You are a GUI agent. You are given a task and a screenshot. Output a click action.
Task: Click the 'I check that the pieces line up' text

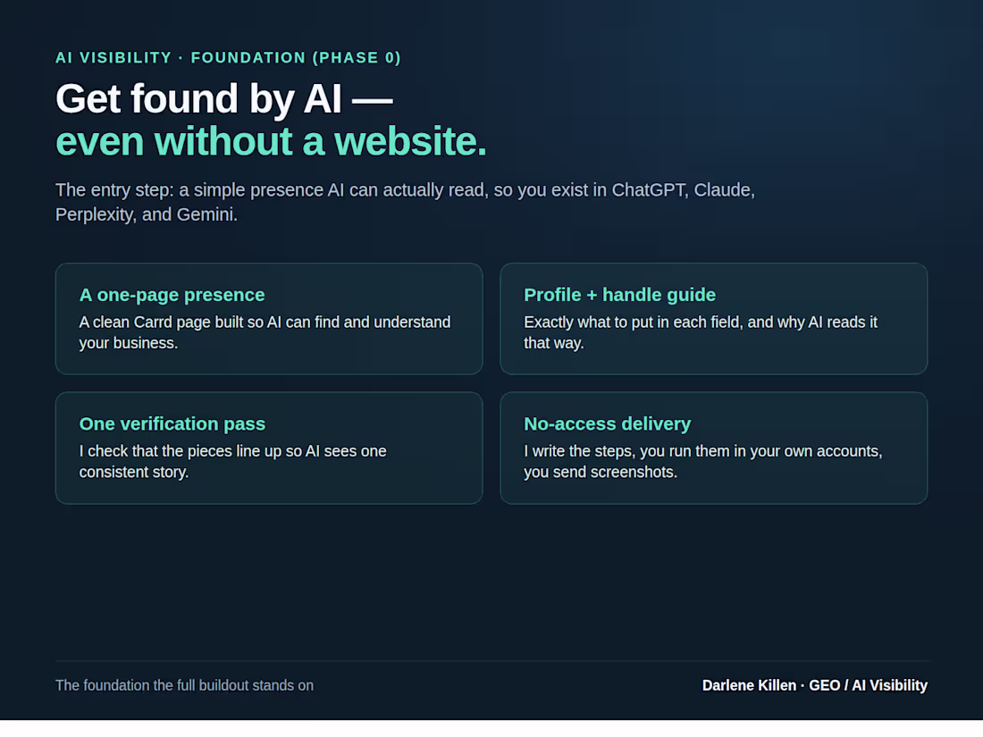coord(232,461)
